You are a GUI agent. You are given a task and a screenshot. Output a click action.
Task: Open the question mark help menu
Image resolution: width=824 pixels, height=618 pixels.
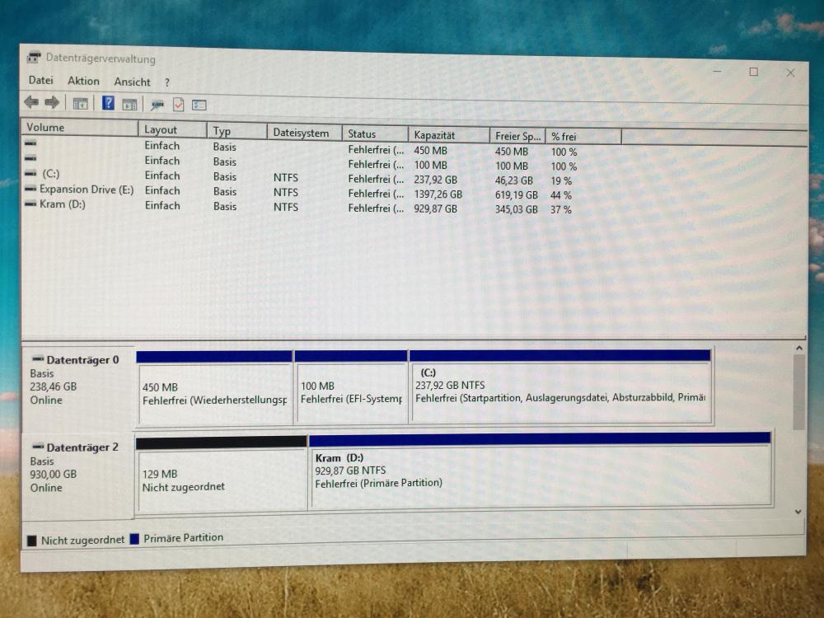(166, 83)
